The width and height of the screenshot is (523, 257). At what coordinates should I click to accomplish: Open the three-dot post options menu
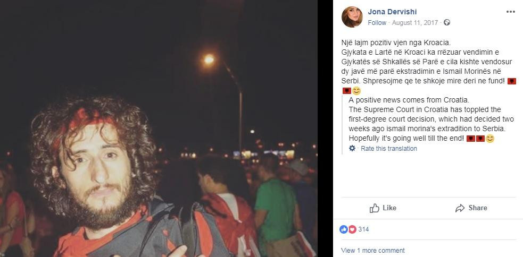511,12
